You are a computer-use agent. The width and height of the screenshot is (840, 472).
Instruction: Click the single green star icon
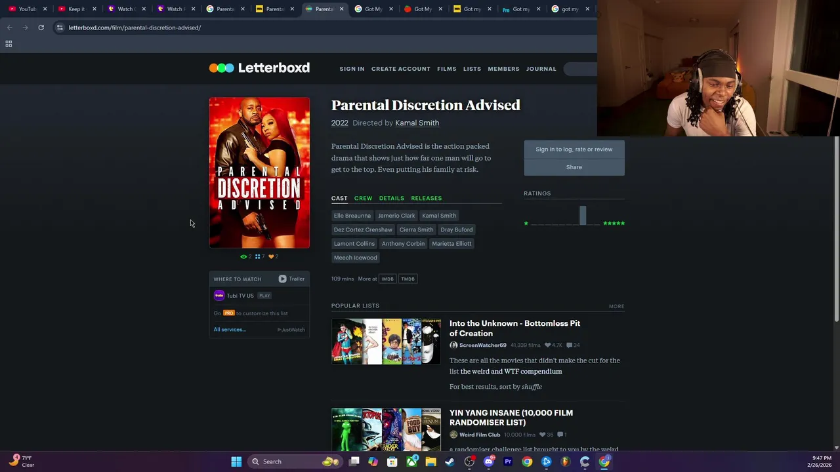point(526,224)
